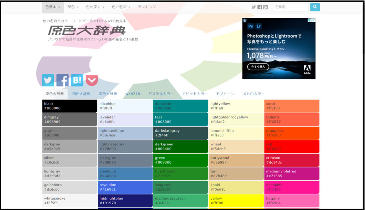
Task: Open the lightyellow #ffffe0 swatch
Action: [x=236, y=106]
